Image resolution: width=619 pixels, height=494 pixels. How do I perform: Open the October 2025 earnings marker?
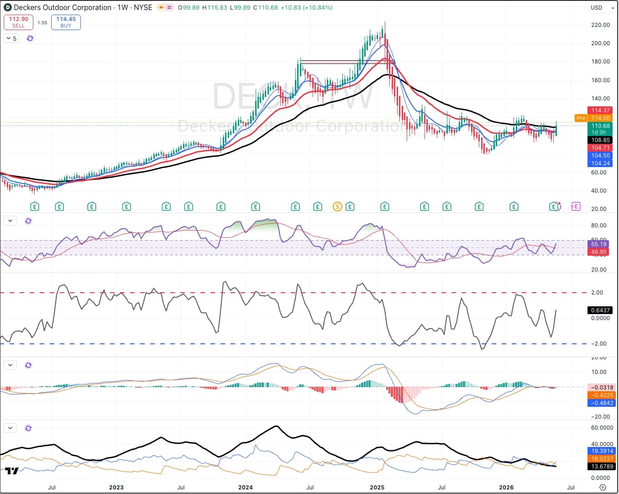pos(479,207)
